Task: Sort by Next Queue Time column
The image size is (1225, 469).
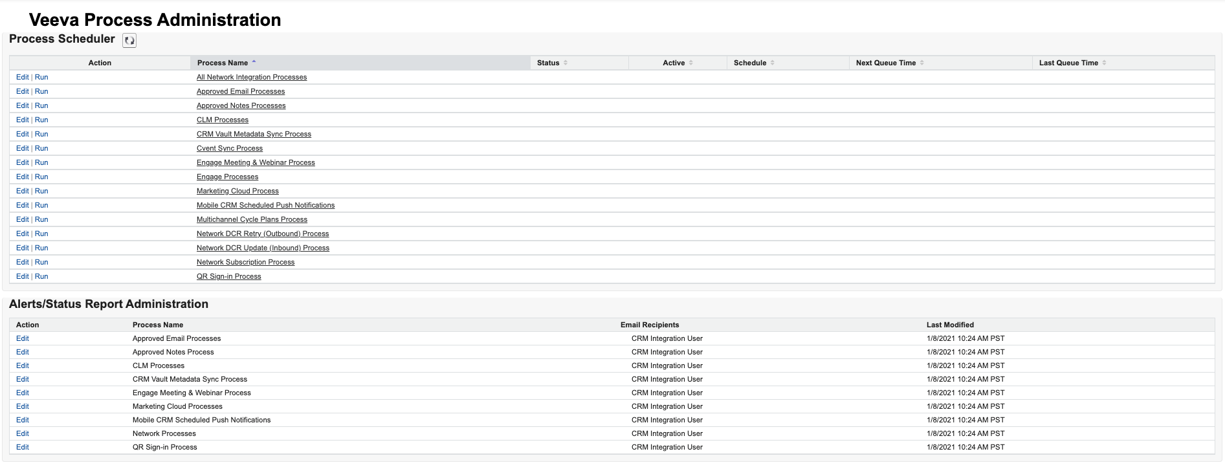Action: click(x=922, y=63)
